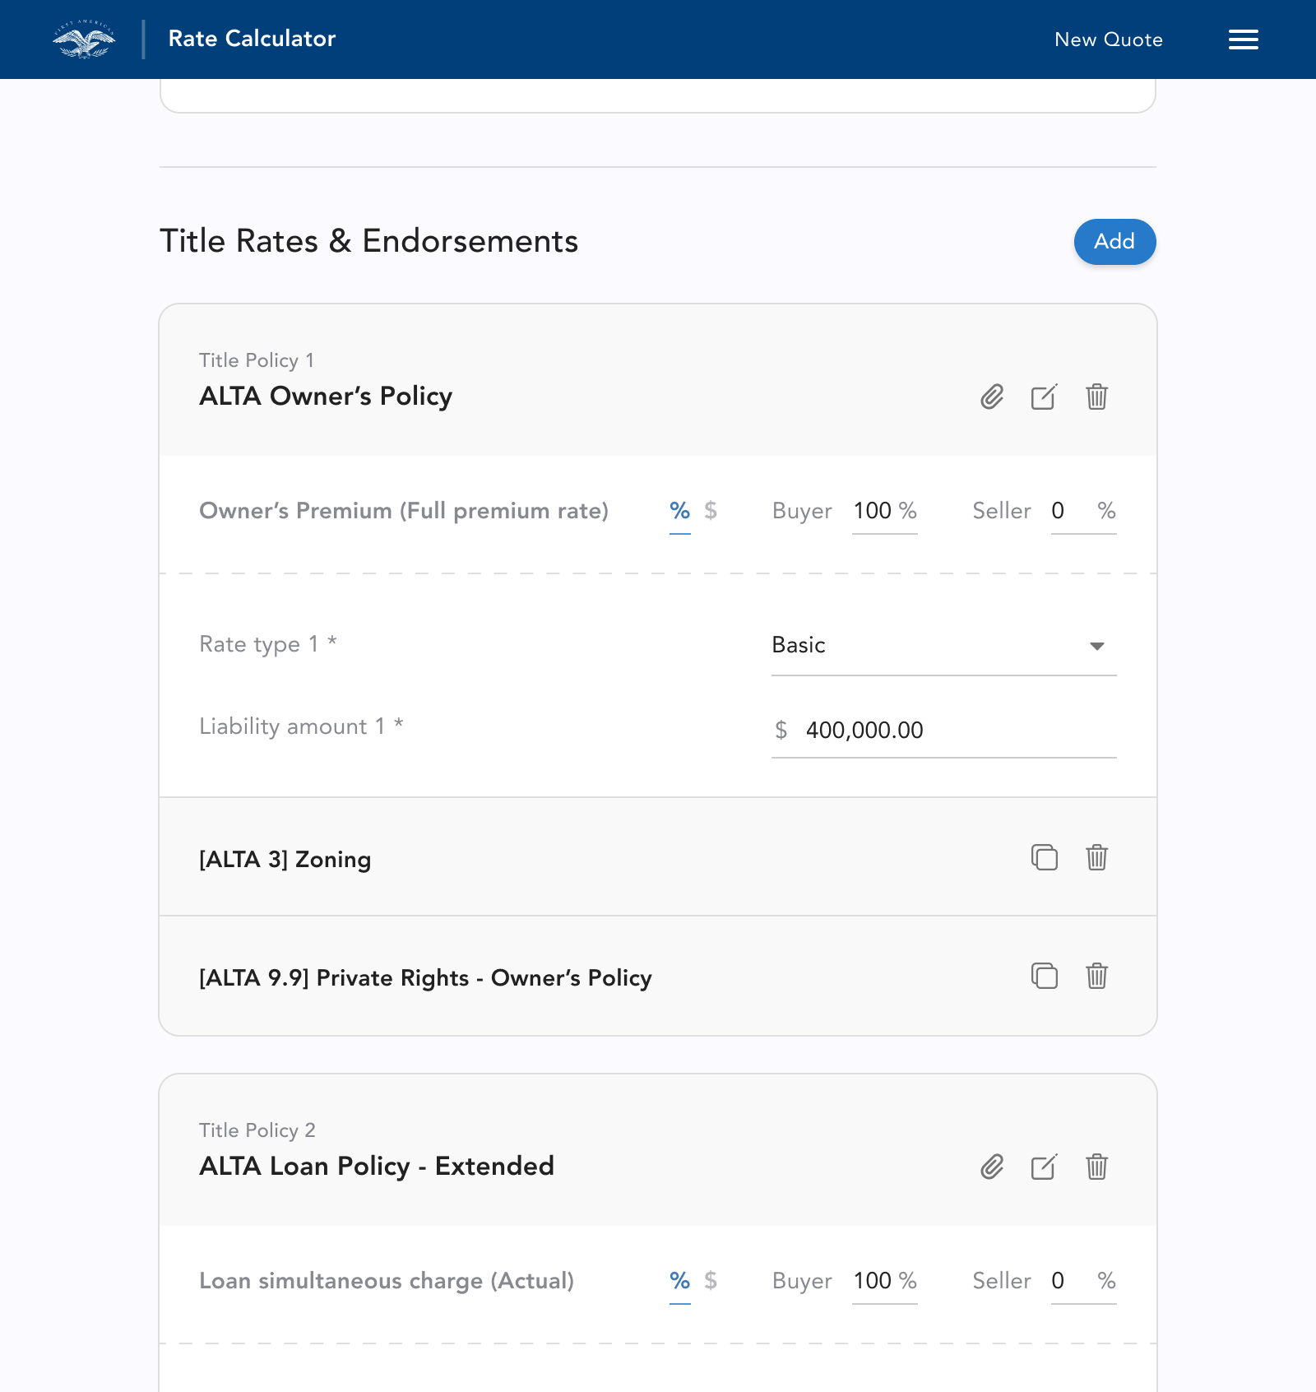The width and height of the screenshot is (1316, 1392).
Task: Delete Title Policy 2 with trash icon
Action: click(x=1096, y=1167)
